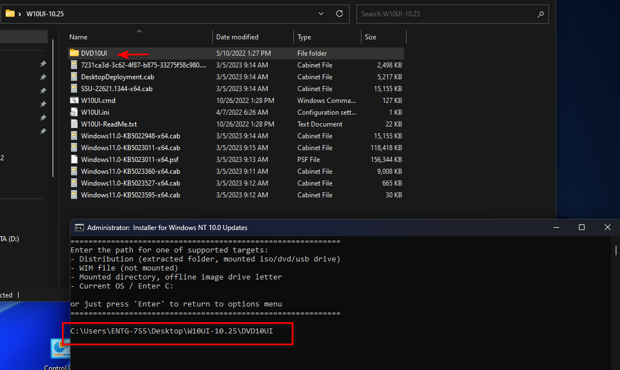Select the DVD10UI folder icon
The width and height of the screenshot is (620, 370).
74,53
